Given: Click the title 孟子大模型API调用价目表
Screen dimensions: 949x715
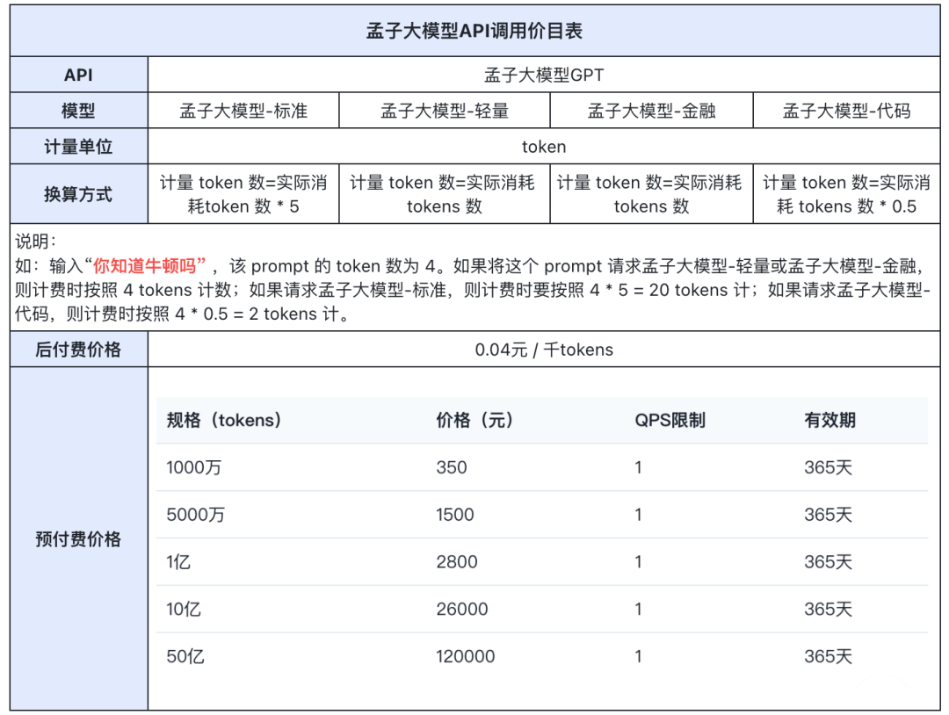Looking at the screenshot, I should 474,31.
